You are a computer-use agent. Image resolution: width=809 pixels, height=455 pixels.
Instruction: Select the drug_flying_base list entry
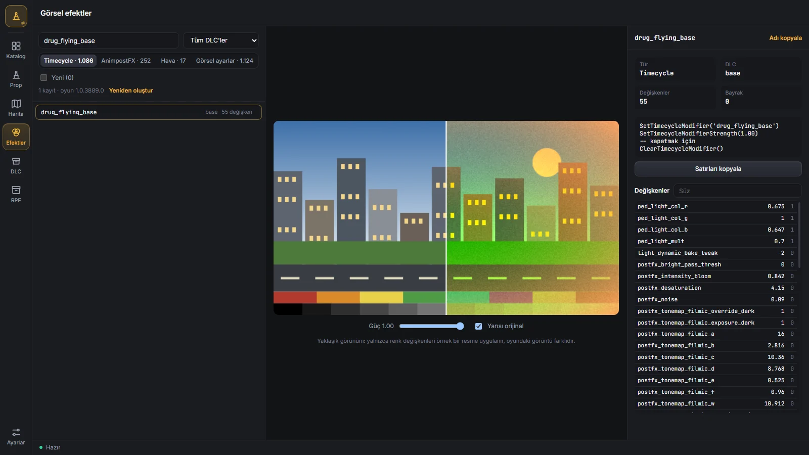pos(149,112)
